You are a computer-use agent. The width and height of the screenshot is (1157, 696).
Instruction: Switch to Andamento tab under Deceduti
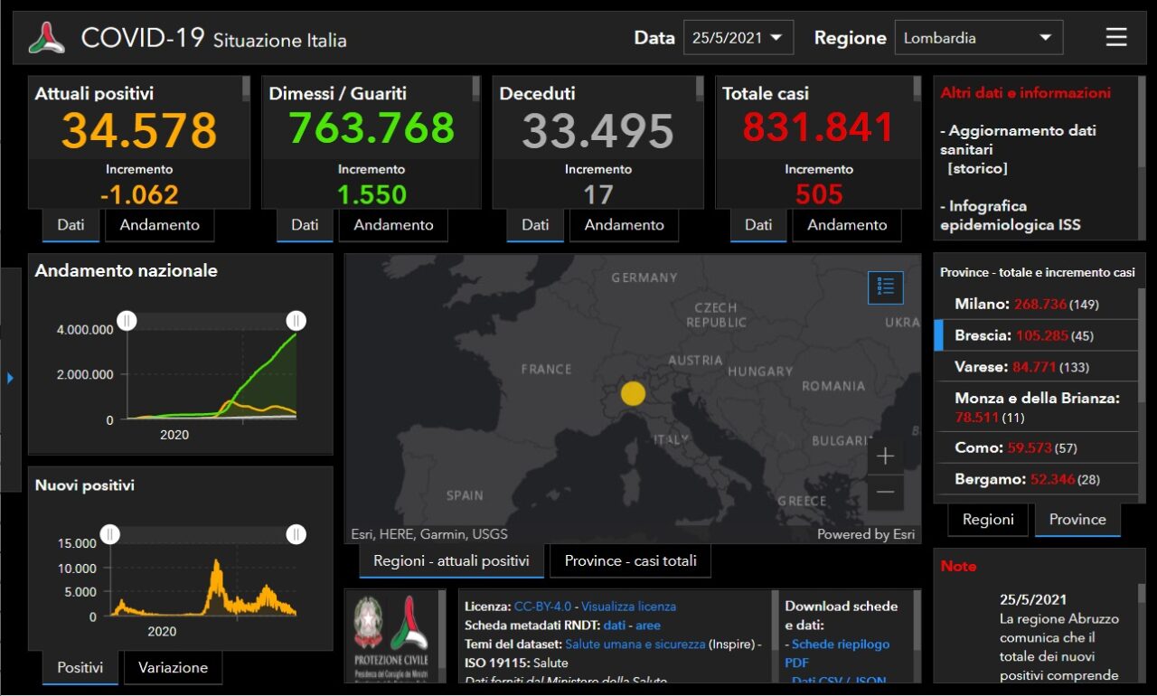click(624, 225)
